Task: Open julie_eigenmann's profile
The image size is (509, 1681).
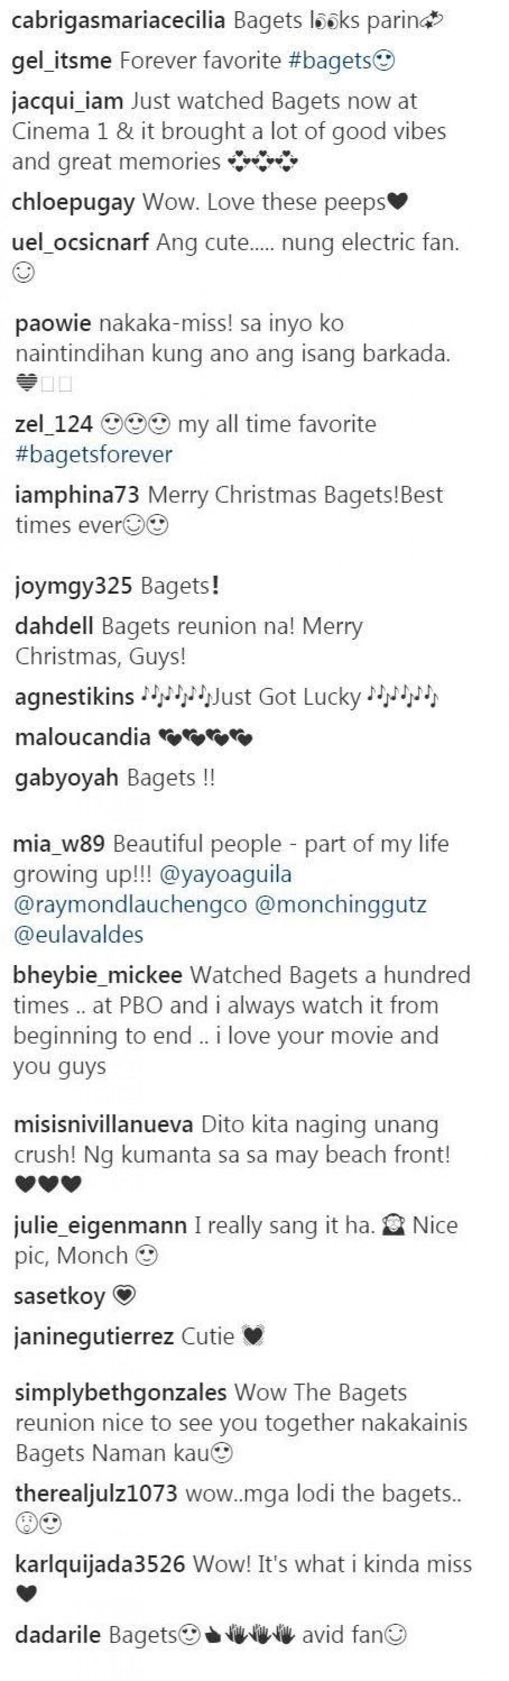Action: (100, 1226)
